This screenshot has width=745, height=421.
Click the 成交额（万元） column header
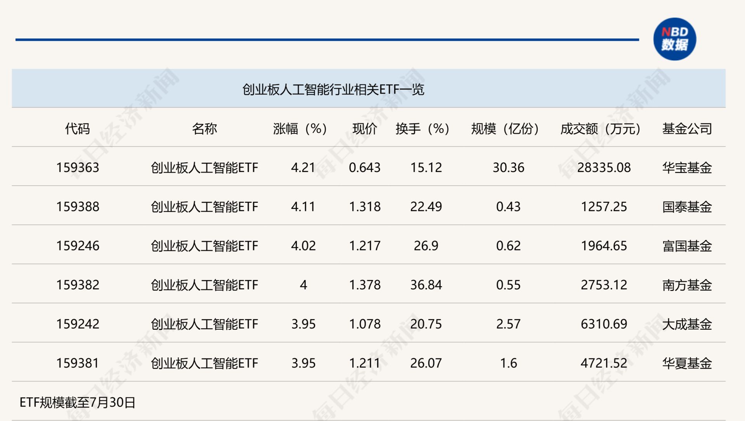pyautogui.click(x=600, y=129)
